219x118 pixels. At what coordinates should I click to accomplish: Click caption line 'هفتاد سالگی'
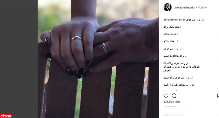(x=170, y=41)
